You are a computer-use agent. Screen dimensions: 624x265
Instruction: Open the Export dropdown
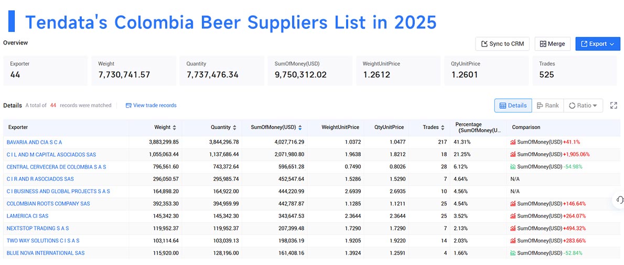coord(598,44)
